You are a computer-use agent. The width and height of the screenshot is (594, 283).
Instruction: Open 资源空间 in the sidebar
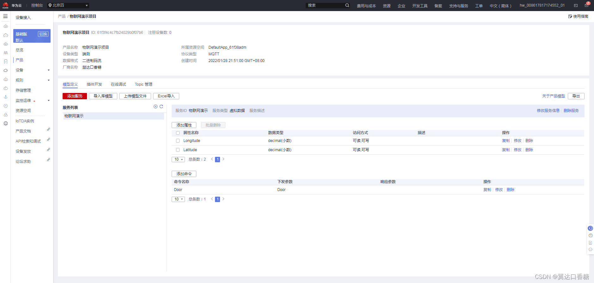click(x=23, y=111)
